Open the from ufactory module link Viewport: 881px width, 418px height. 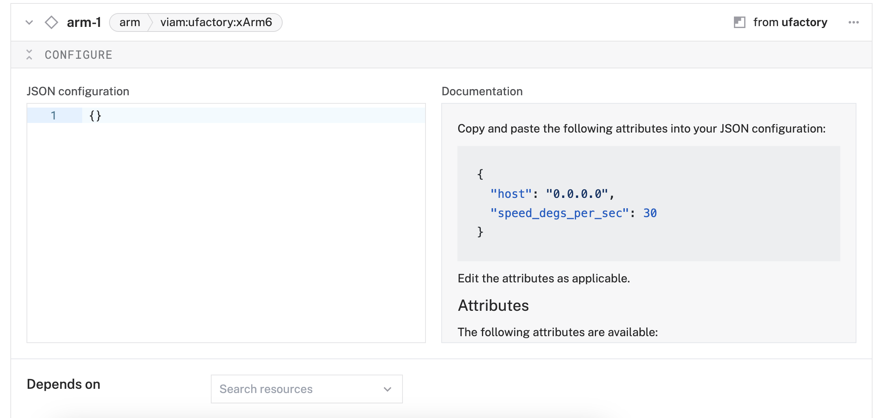[x=790, y=22]
